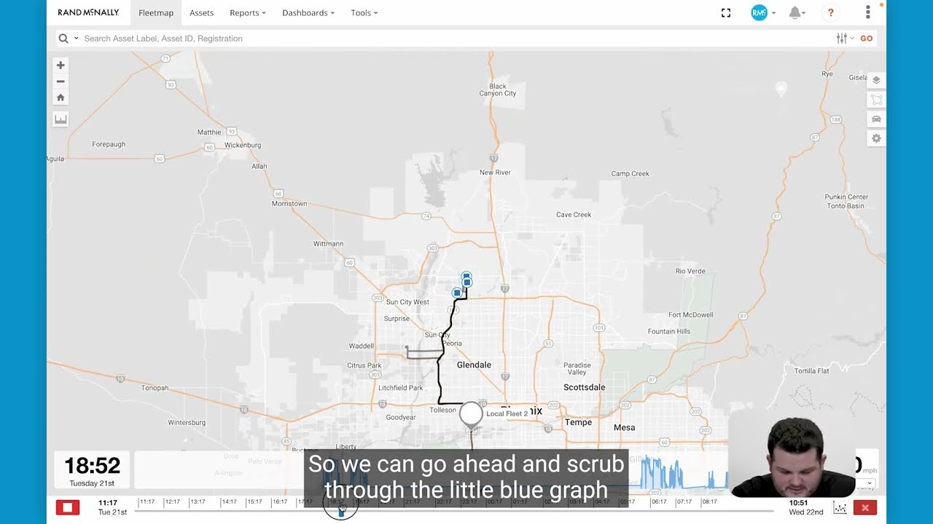
Task: Expand the Dashboards menu
Action: point(308,13)
